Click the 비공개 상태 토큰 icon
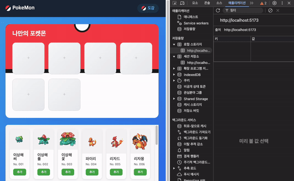This screenshot has height=181, width=294. 179,87
